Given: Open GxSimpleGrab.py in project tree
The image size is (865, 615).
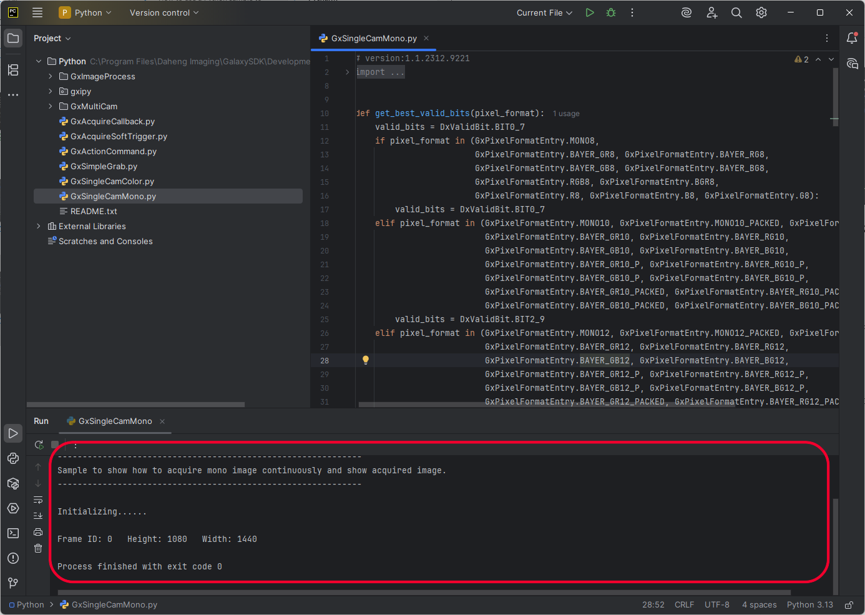Looking at the screenshot, I should [x=104, y=166].
